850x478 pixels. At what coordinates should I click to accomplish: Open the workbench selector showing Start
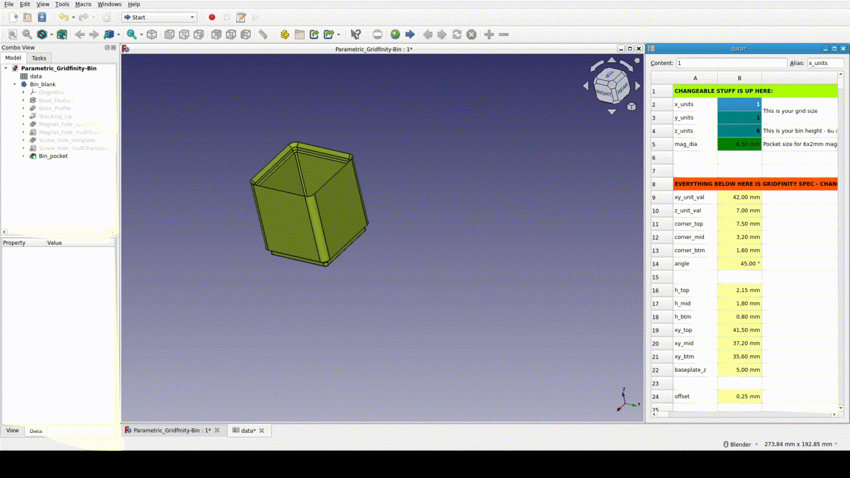click(159, 17)
